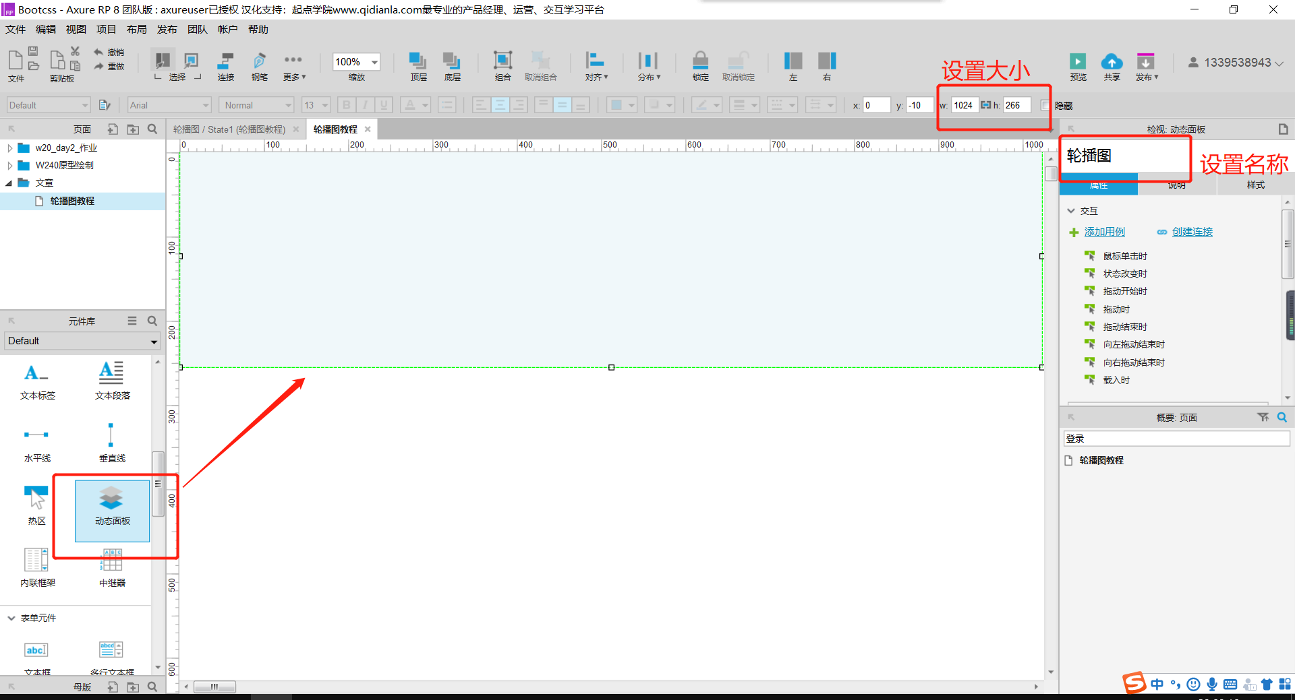
Task: Open the 发布 menu in menu bar
Action: (167, 30)
